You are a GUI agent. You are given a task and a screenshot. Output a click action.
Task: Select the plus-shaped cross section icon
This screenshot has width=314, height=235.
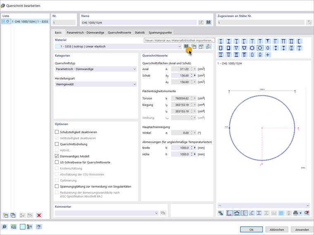pos(268,54)
